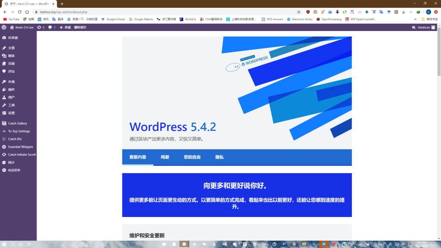
Task: Open the updates indicator showing 2
Action: [41, 27]
